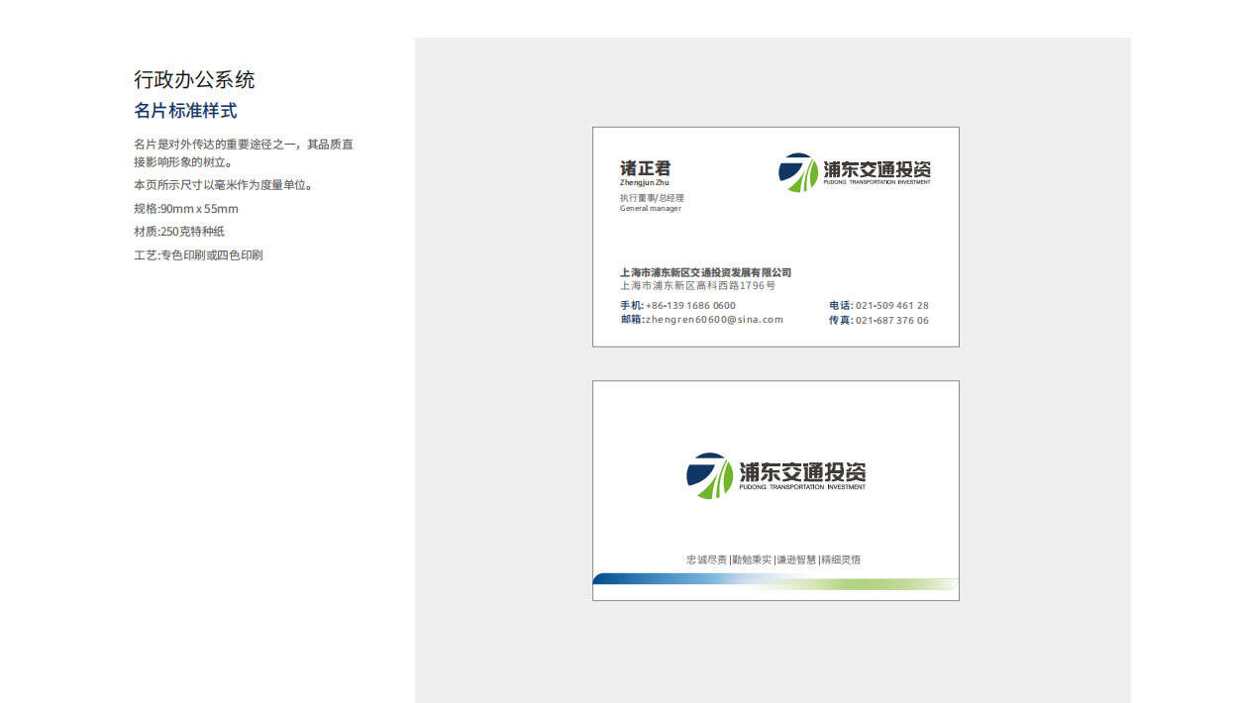The height and width of the screenshot is (703, 1238).
Task: Click the name "诸正君" on the card
Action: (645, 168)
